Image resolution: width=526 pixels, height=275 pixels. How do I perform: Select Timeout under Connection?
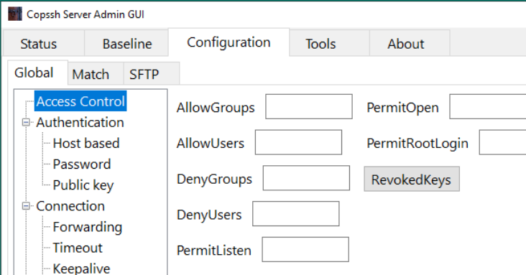(78, 248)
